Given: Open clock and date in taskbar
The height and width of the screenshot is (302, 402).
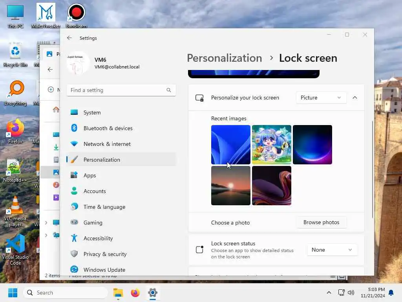Looking at the screenshot, I should 373,293.
